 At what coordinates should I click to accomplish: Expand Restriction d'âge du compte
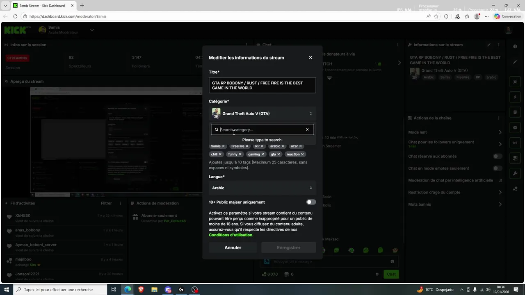[x=500, y=192]
